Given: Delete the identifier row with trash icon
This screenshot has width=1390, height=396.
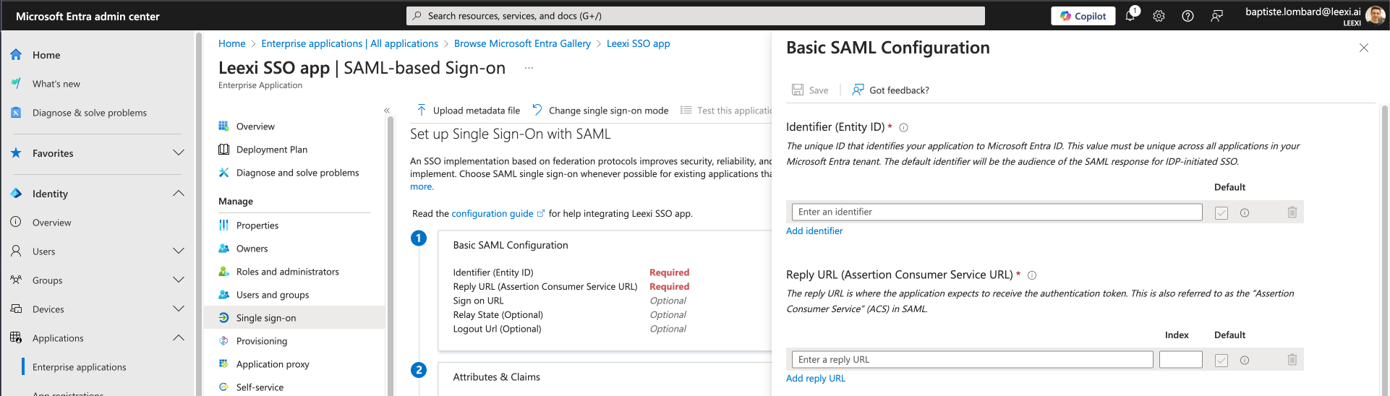Looking at the screenshot, I should pyautogui.click(x=1292, y=212).
